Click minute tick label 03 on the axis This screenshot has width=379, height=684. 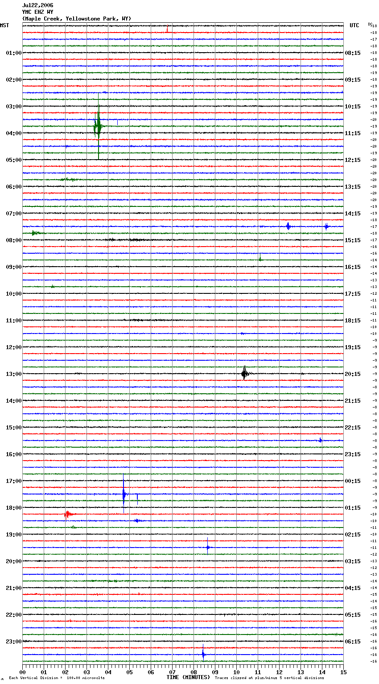click(87, 672)
